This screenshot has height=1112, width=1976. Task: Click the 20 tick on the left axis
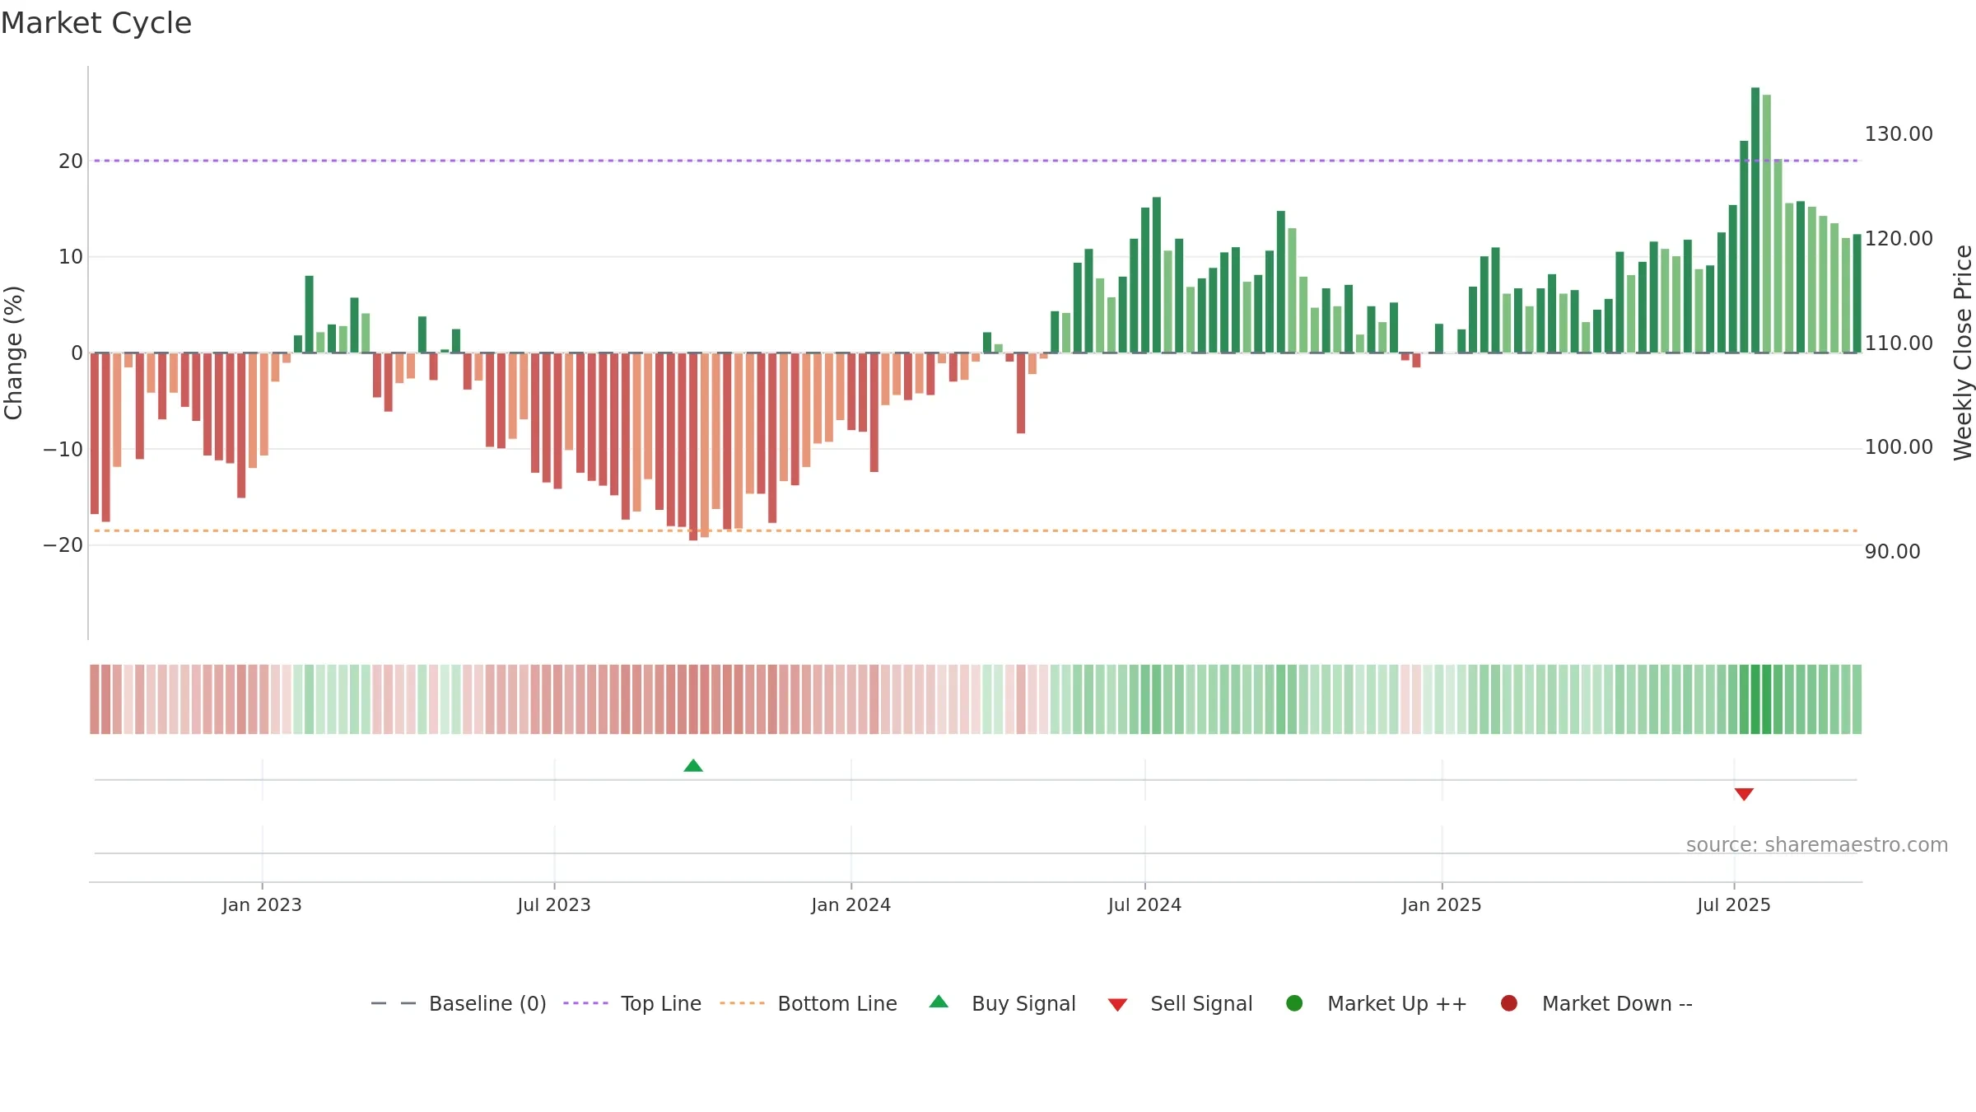pos(71,161)
